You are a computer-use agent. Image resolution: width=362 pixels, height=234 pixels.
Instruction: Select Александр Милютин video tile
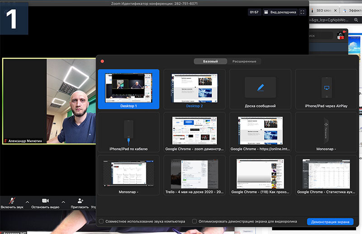49,101
